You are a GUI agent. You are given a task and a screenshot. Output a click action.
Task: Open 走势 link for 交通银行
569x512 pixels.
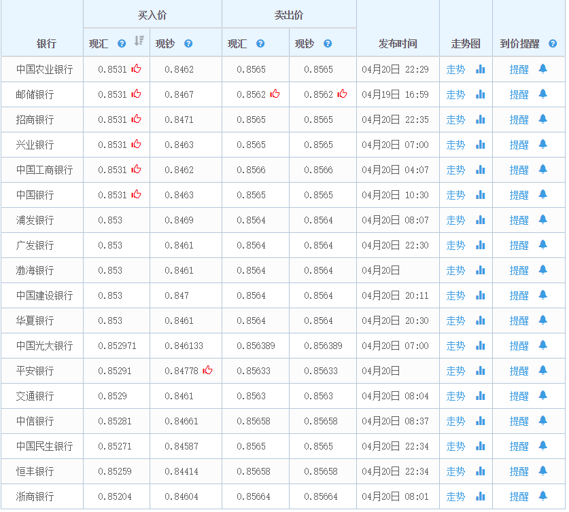pos(455,396)
